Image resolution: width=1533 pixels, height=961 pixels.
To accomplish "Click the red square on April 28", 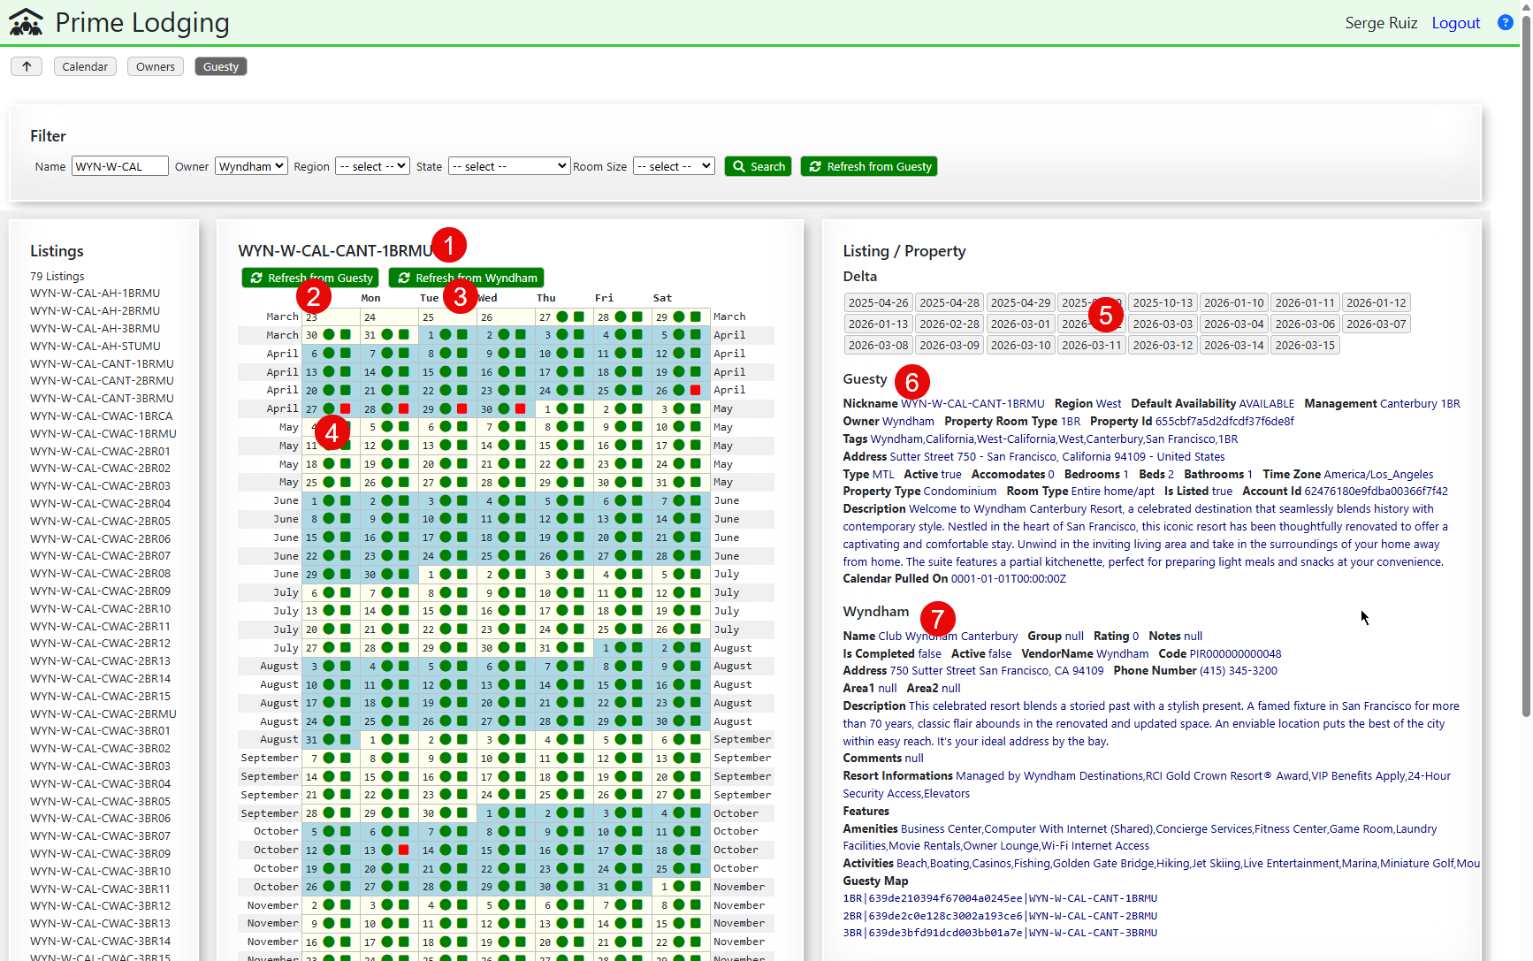I will click(403, 408).
